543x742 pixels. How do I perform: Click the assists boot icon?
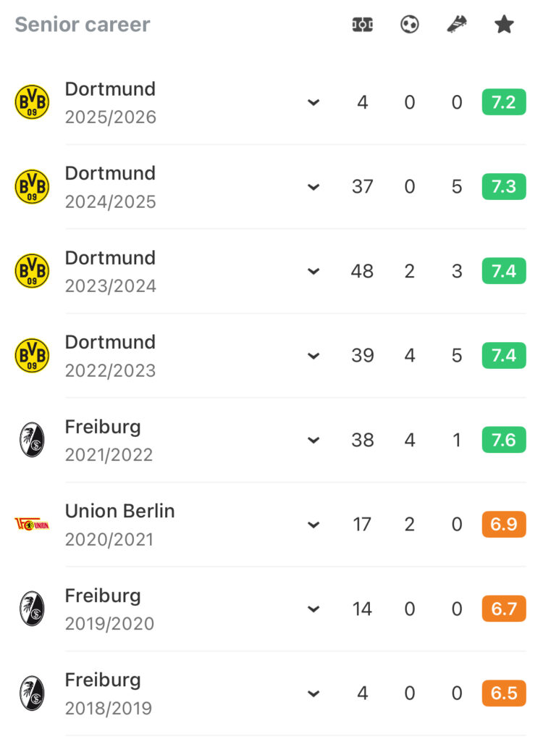tap(457, 25)
